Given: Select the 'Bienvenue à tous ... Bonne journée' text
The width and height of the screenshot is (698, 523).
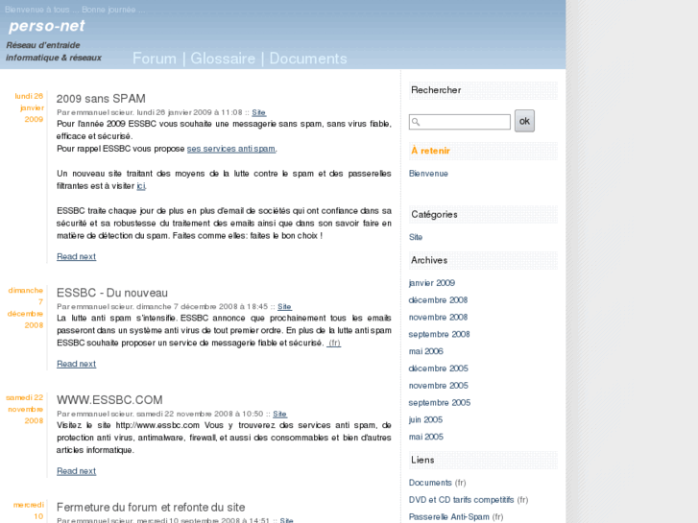Looking at the screenshot, I should pyautogui.click(x=74, y=10).
